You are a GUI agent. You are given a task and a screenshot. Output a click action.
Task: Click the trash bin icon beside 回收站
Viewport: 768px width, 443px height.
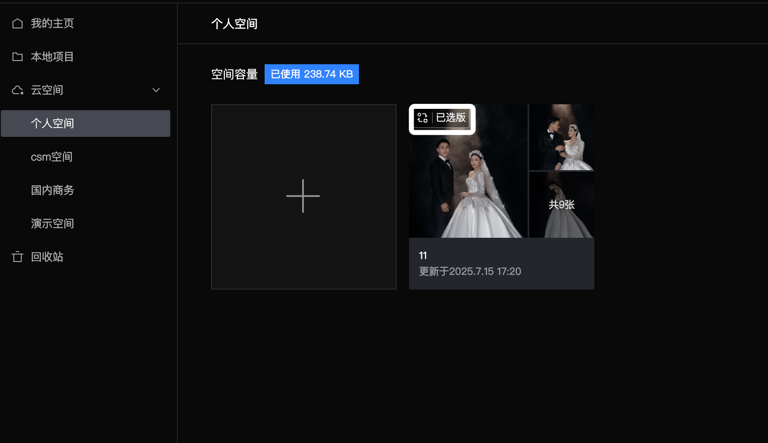pos(18,257)
